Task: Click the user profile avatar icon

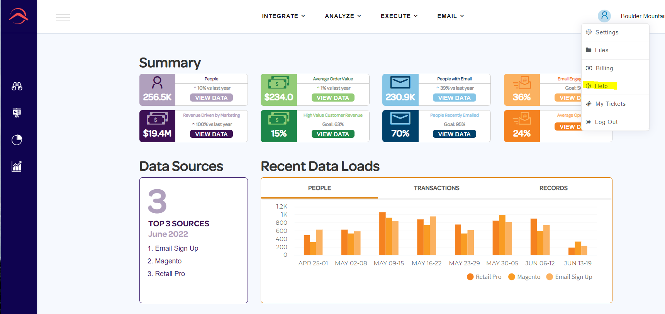Action: pos(604,16)
